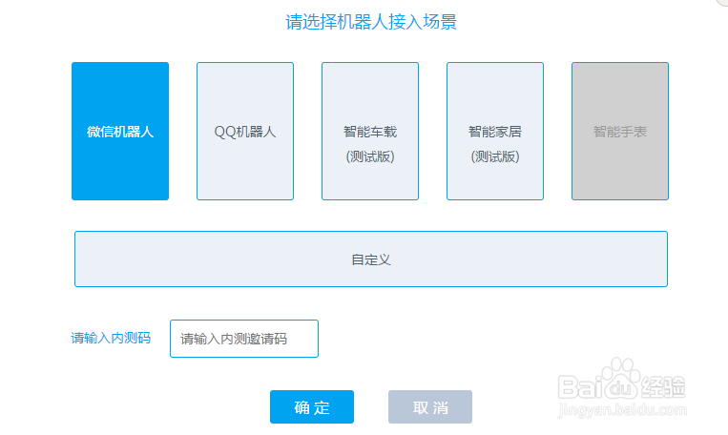Select the 智能家居 (测试版) card
The image size is (728, 435).
(x=495, y=132)
